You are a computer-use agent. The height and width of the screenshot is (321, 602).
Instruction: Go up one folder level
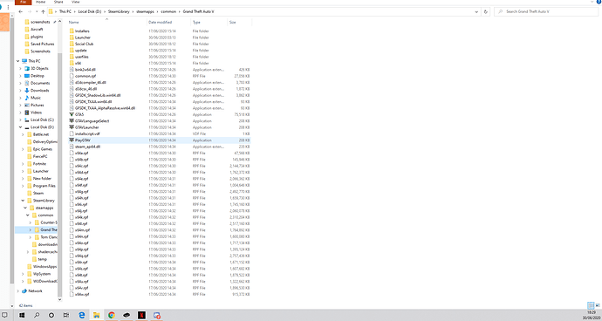[43, 12]
